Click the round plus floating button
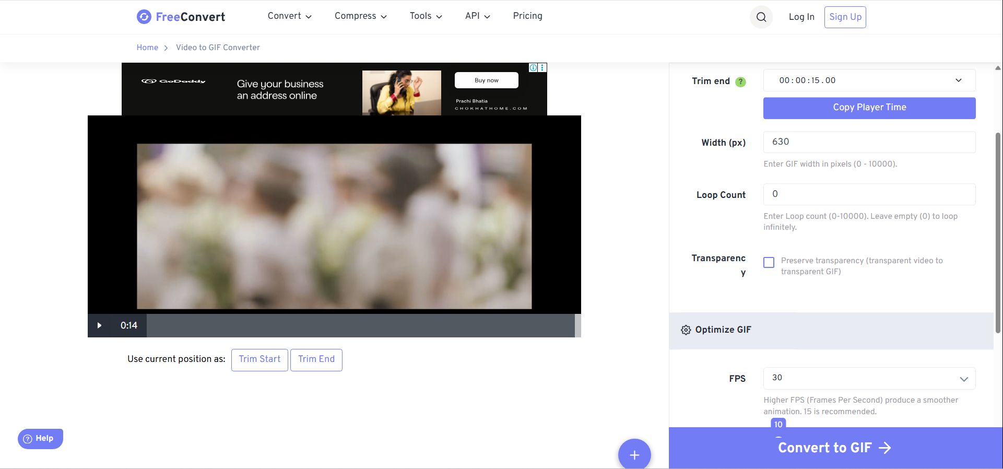The width and height of the screenshot is (1003, 469). (634, 454)
